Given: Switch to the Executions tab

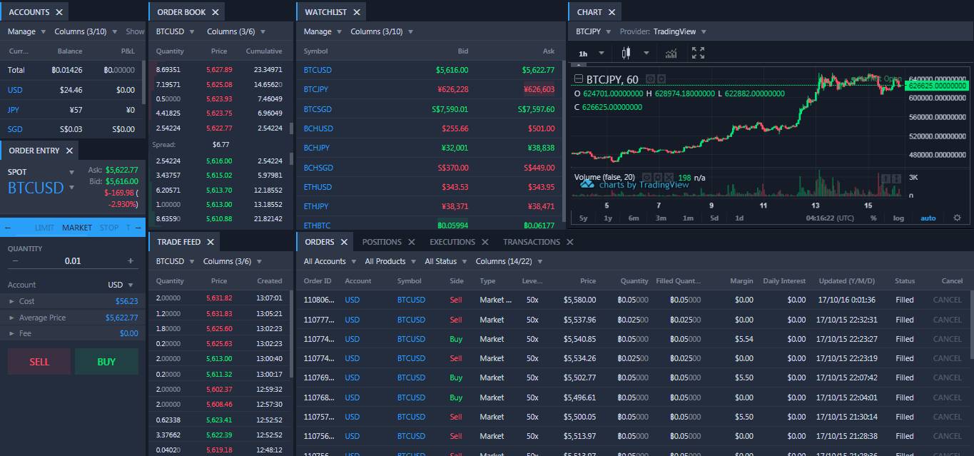Looking at the screenshot, I should click(x=452, y=242).
